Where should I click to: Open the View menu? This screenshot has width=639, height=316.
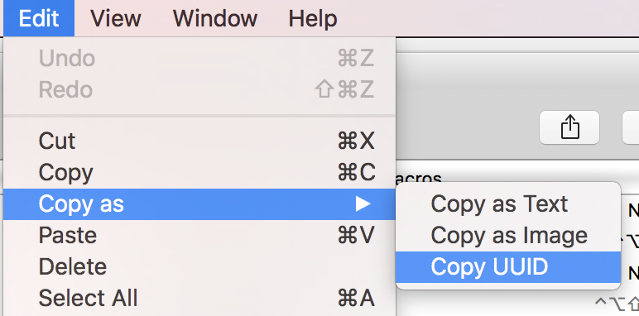[x=116, y=18]
